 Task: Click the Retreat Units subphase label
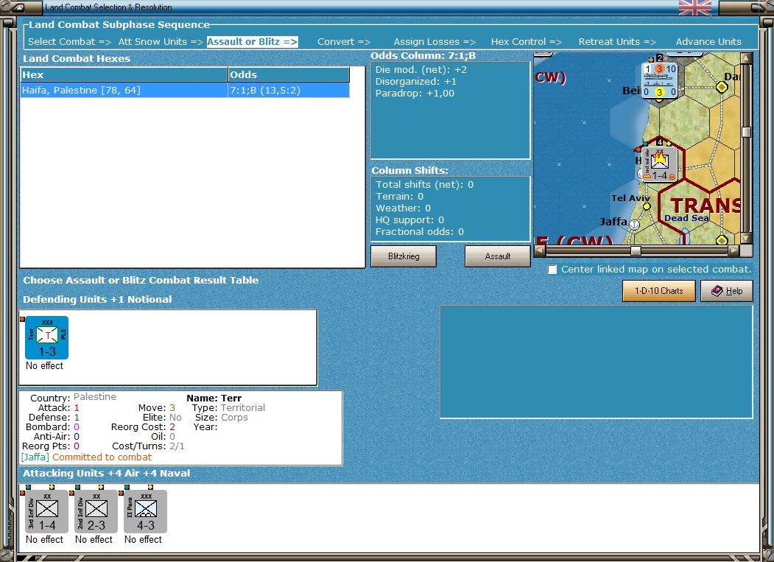coord(617,42)
